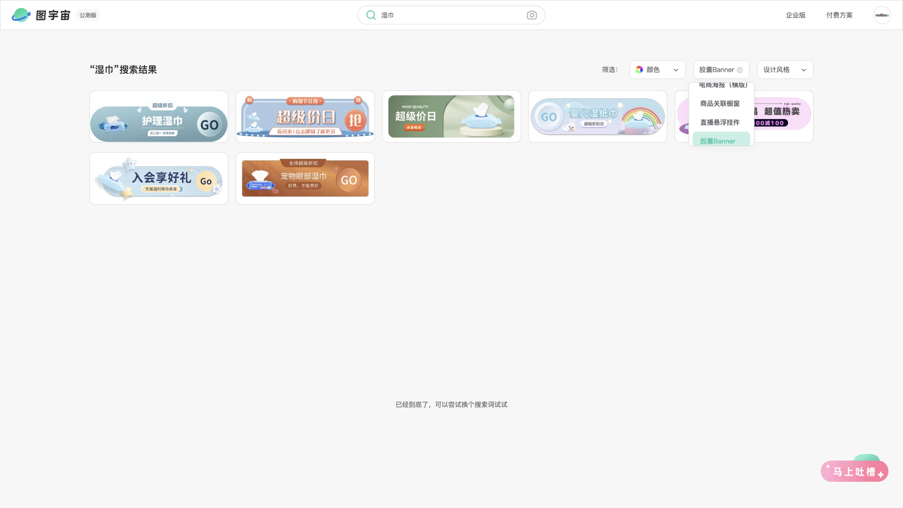Open the 宠物眼部湿巾 brown banner
The width and height of the screenshot is (903, 508).
click(x=305, y=178)
